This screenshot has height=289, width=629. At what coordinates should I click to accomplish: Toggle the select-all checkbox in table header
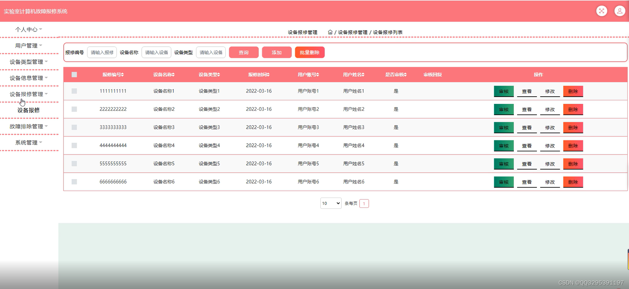[x=74, y=75]
